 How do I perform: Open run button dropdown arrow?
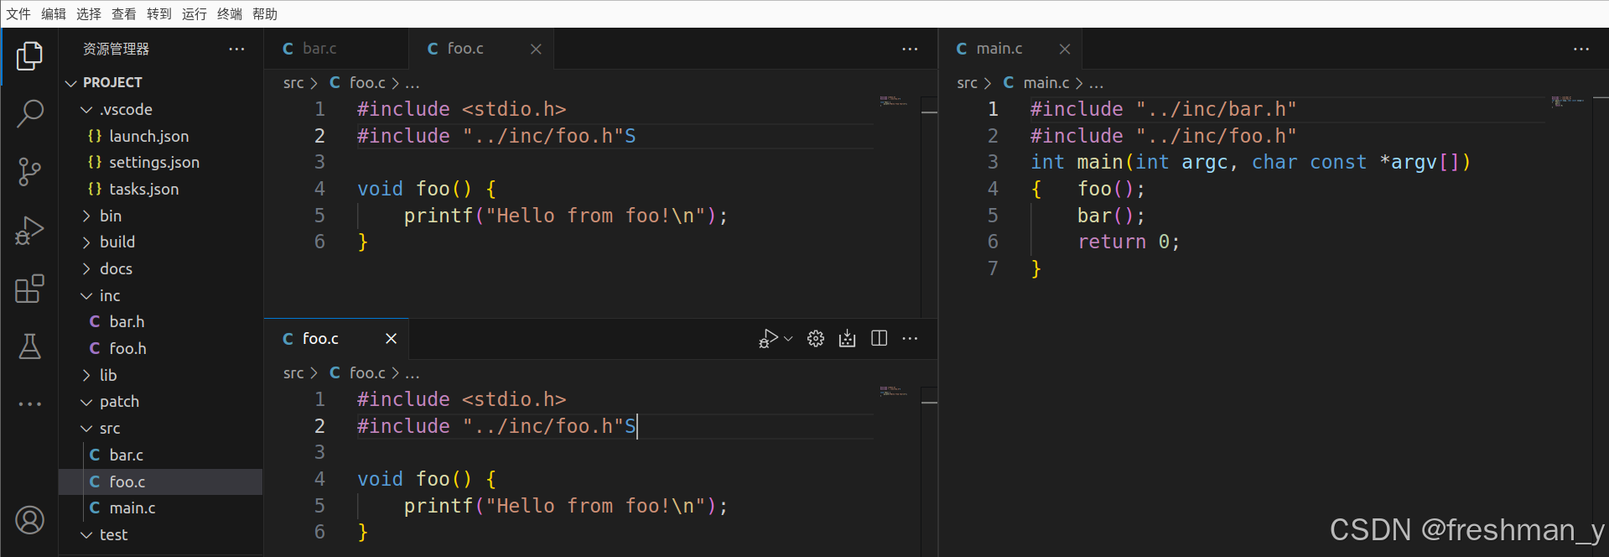788,339
